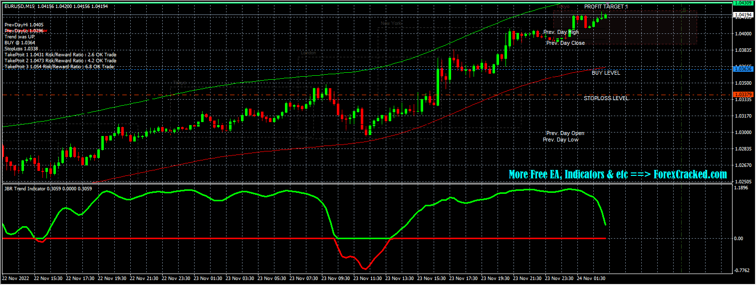Click the '22 Nov 23:30' time label
This screenshot has height=285, width=756.
coord(176,279)
